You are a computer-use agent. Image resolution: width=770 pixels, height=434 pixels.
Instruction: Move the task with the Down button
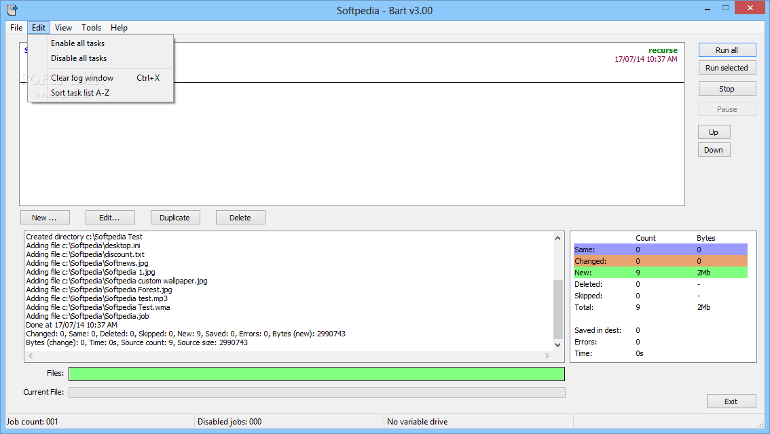pos(714,150)
